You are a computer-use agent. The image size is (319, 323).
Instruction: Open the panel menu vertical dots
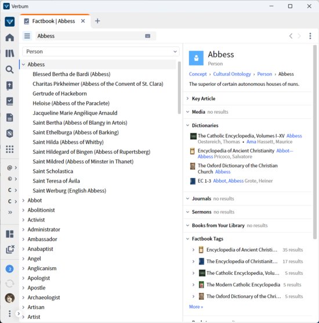310,36
